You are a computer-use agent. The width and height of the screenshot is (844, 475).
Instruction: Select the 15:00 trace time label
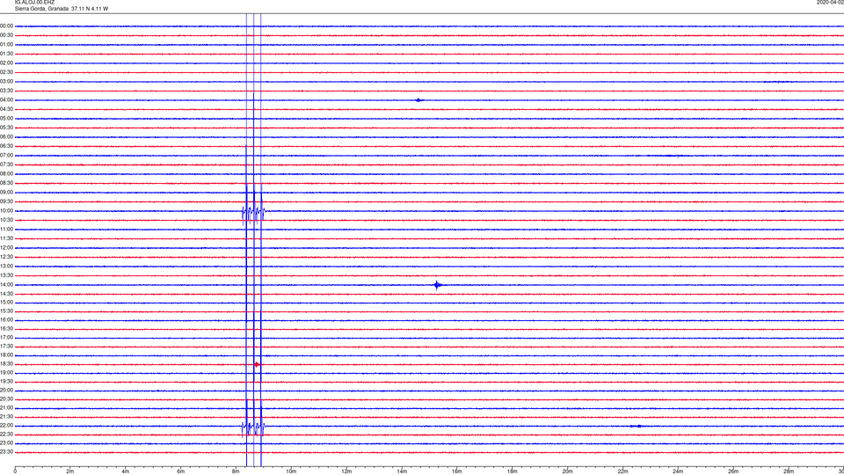tap(6, 303)
